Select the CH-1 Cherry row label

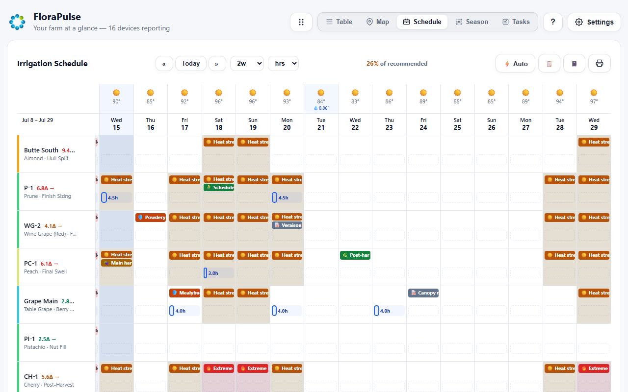[56, 377]
